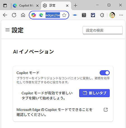
Task: Open the screenshot toolbar icon
Action: click(84, 15)
